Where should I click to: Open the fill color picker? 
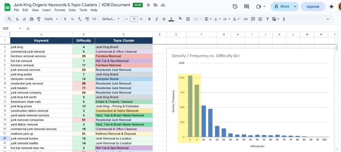tap(180, 19)
